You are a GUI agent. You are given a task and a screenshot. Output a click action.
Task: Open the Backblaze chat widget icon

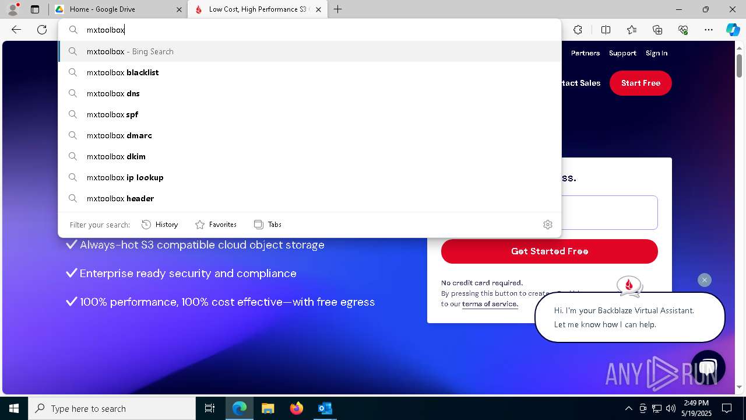(x=708, y=367)
